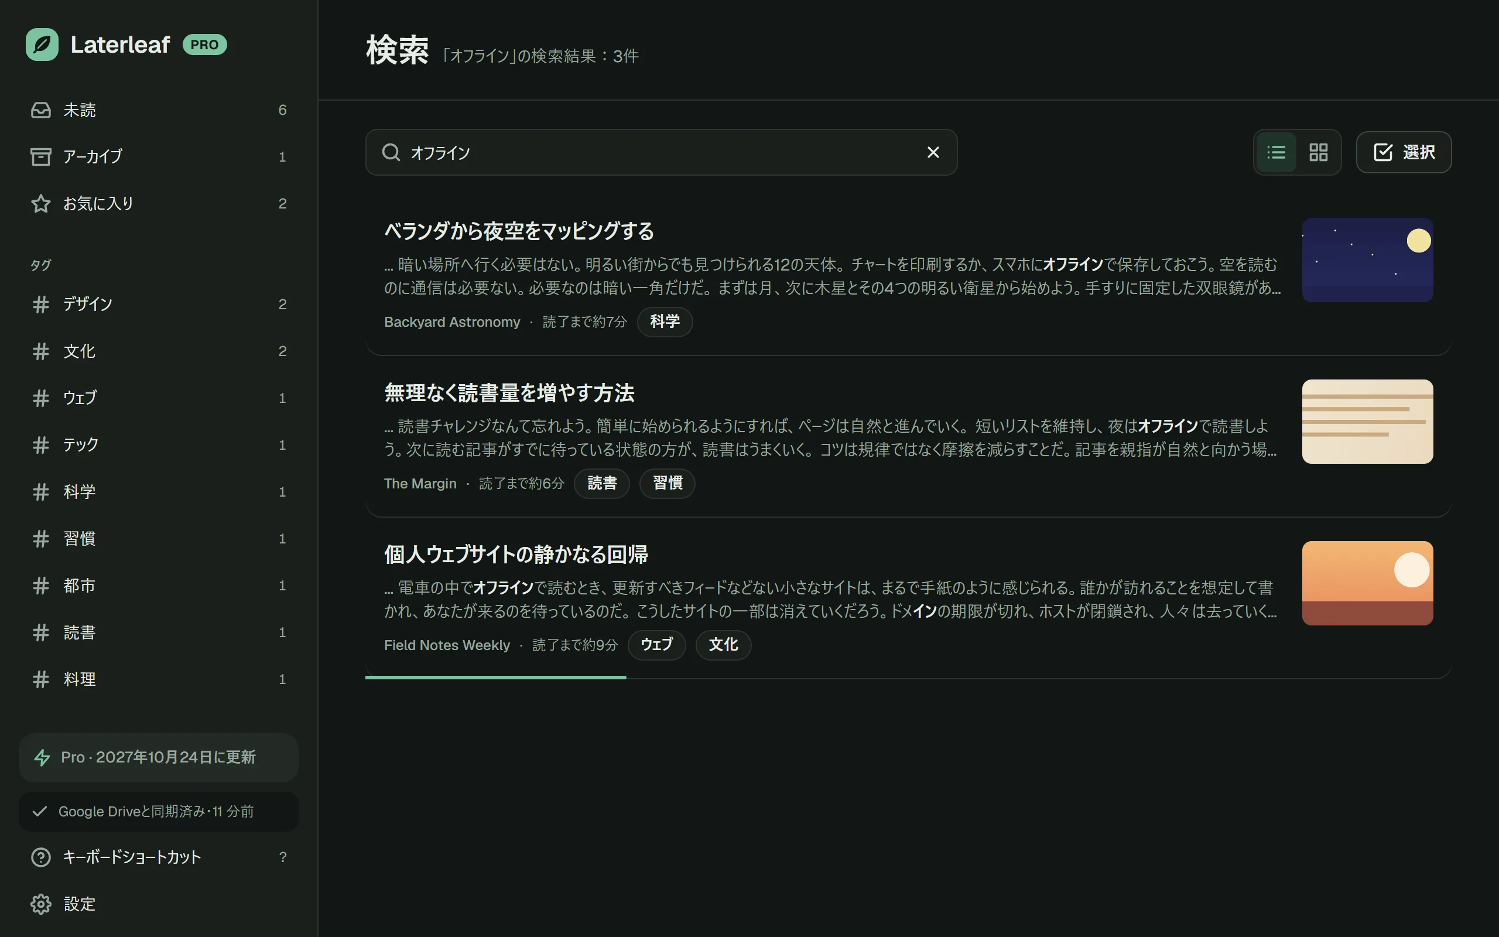Click in the オフライン search field

(662, 152)
